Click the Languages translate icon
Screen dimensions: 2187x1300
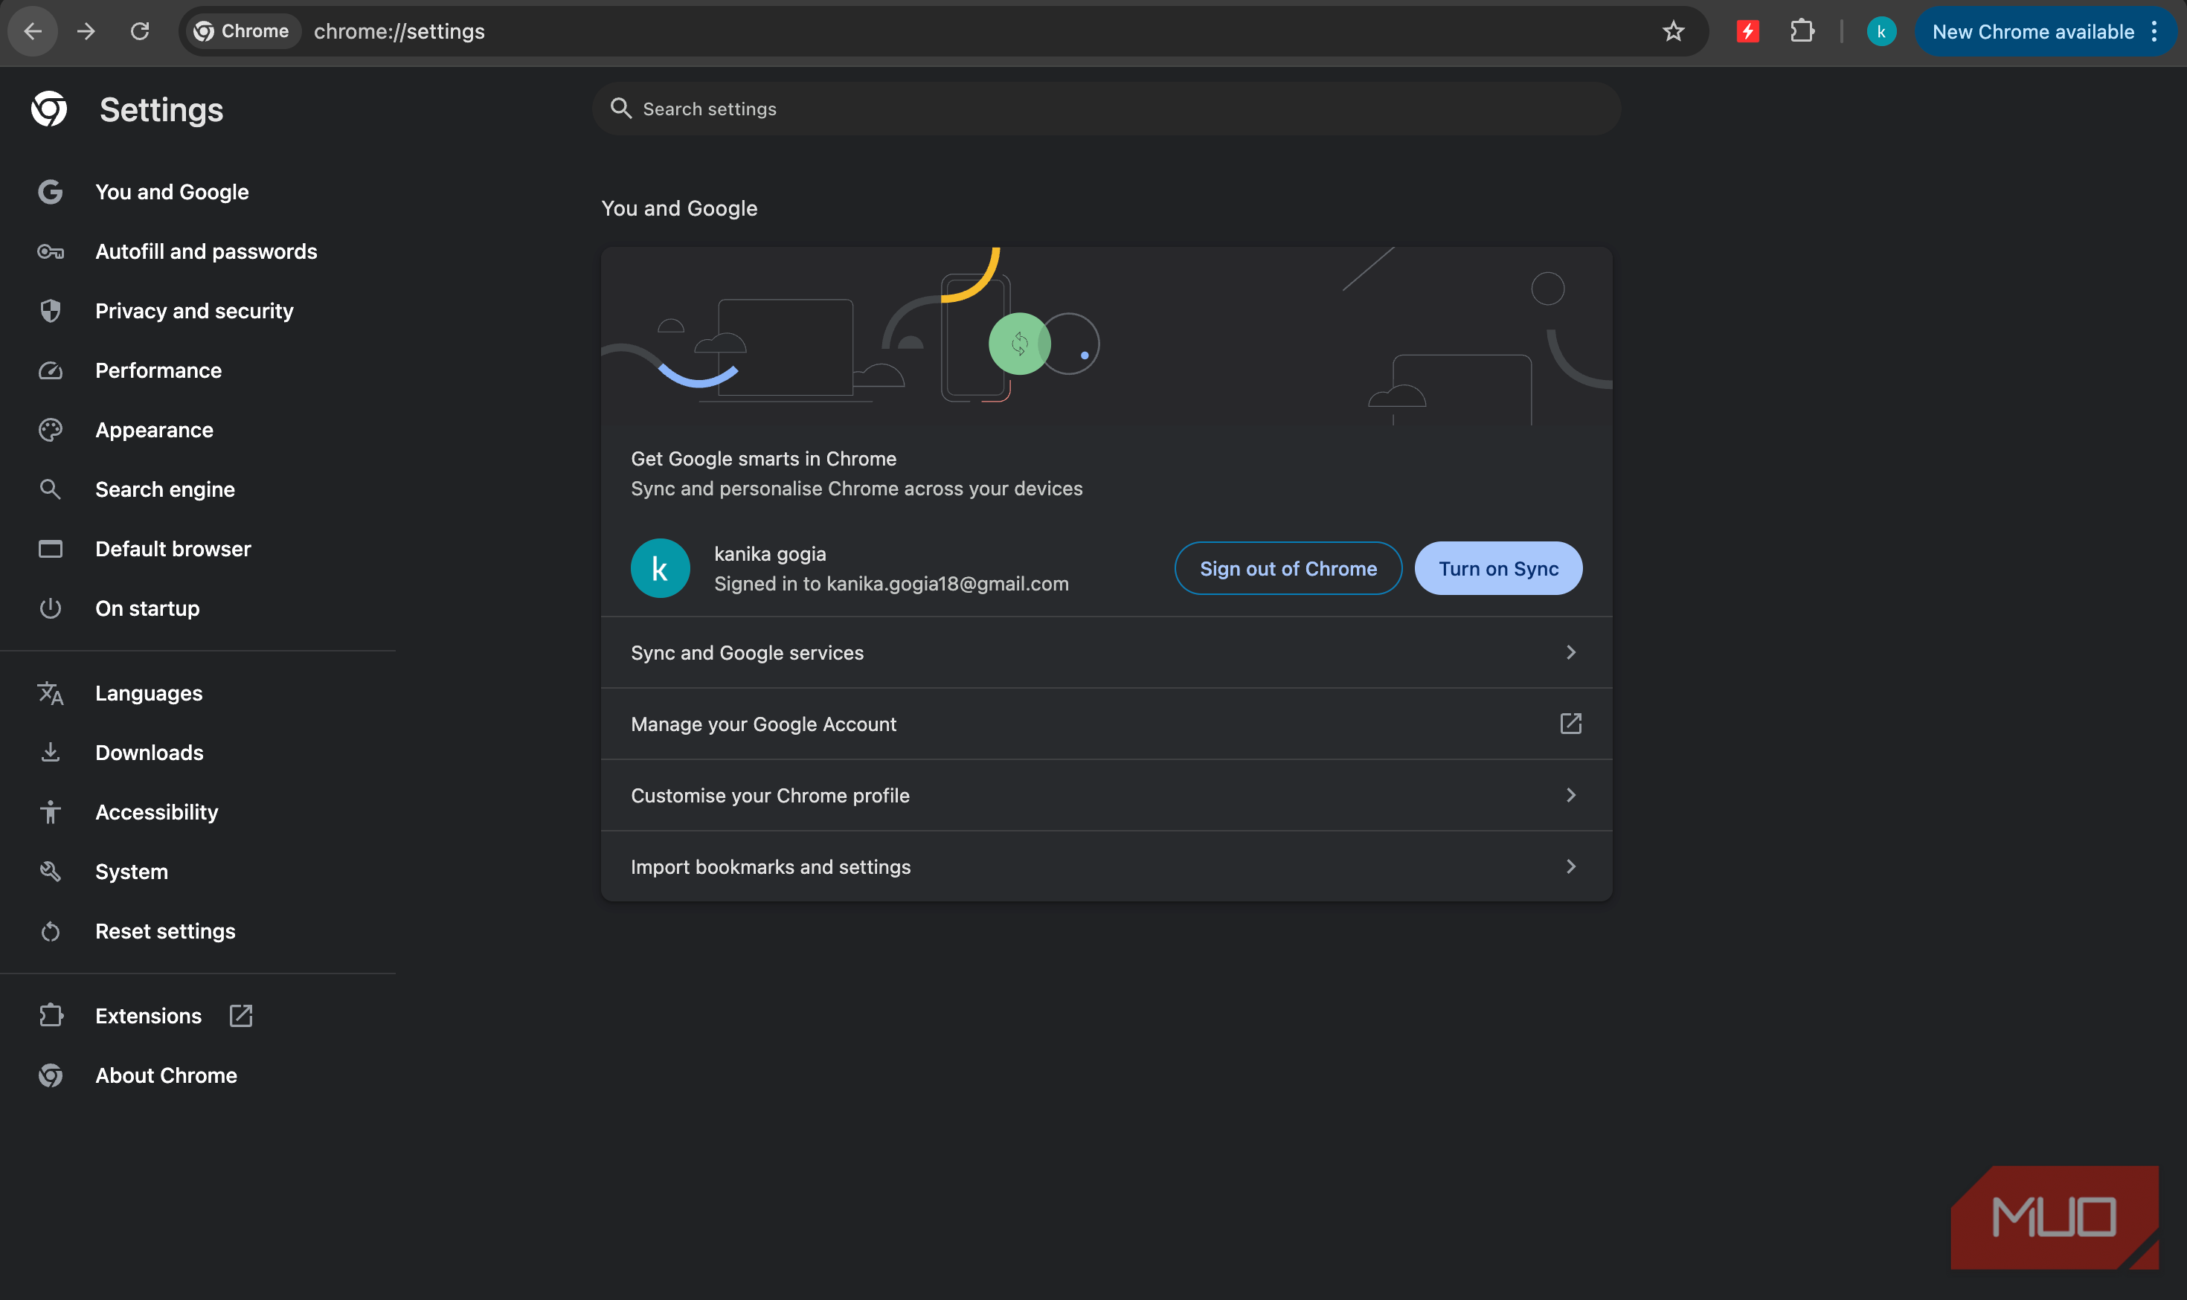coord(50,693)
